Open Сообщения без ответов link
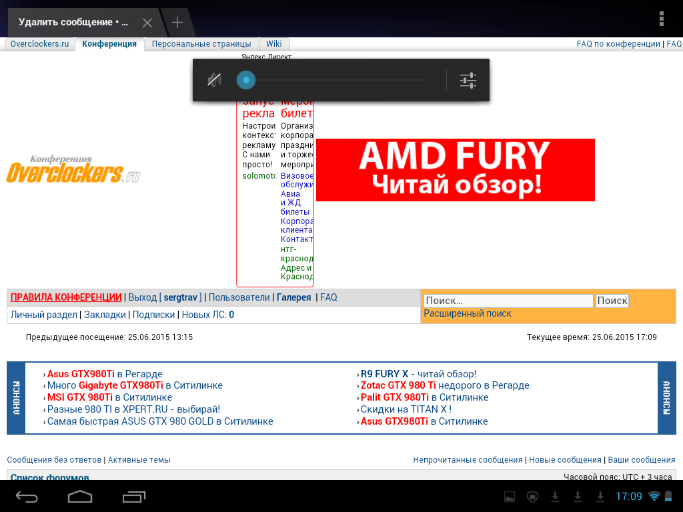 pos(54,460)
